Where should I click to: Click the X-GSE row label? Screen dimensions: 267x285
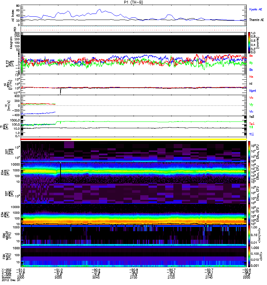pyautogui.click(x=7, y=270)
